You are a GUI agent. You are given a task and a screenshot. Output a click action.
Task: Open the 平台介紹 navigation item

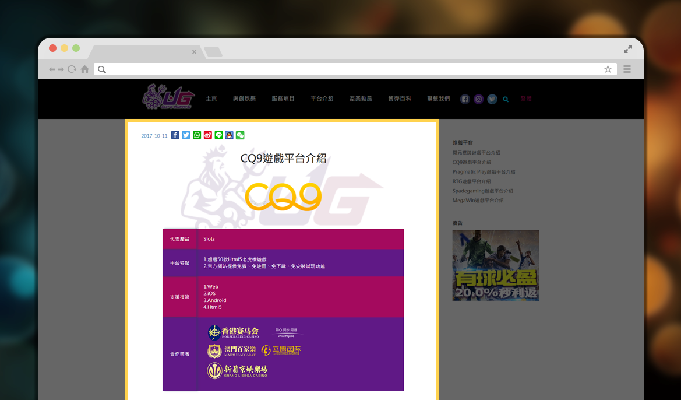[x=322, y=99]
